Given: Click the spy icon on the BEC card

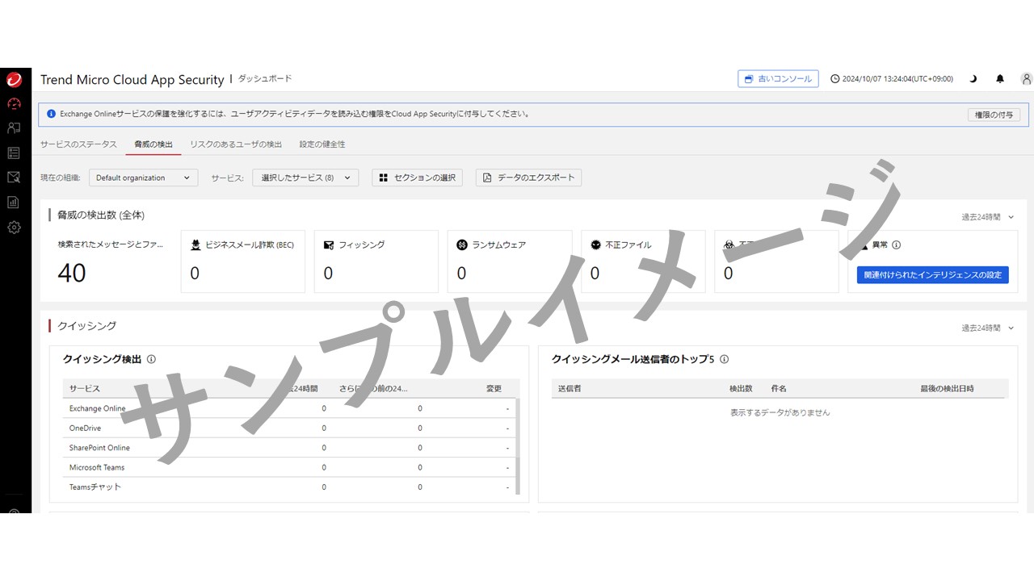Looking at the screenshot, I should click(x=195, y=245).
